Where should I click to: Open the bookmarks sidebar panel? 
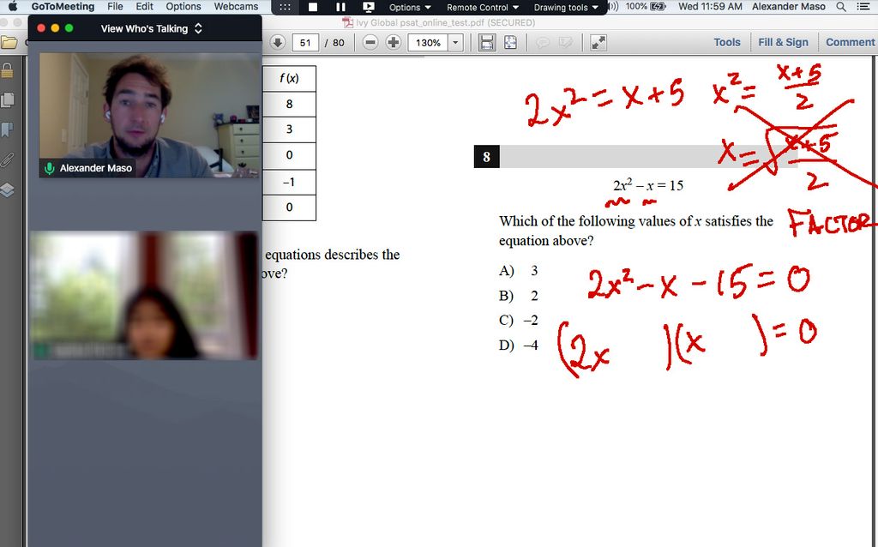coord(8,129)
